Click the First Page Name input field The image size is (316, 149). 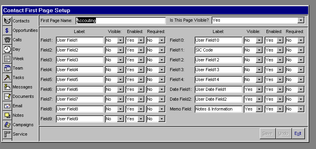[121, 20]
